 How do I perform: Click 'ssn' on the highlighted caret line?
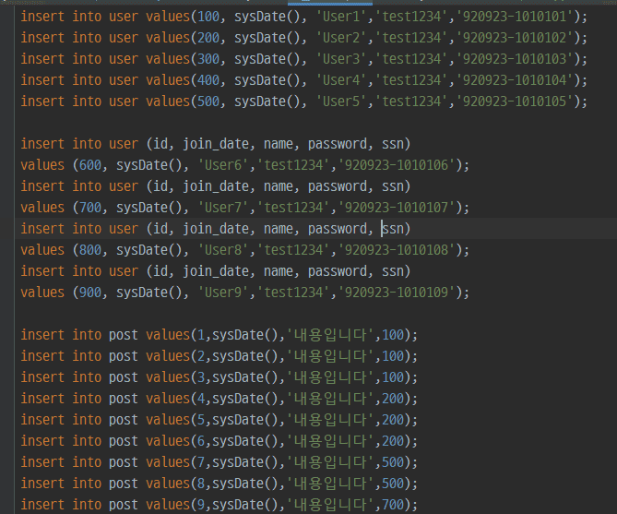tap(393, 229)
